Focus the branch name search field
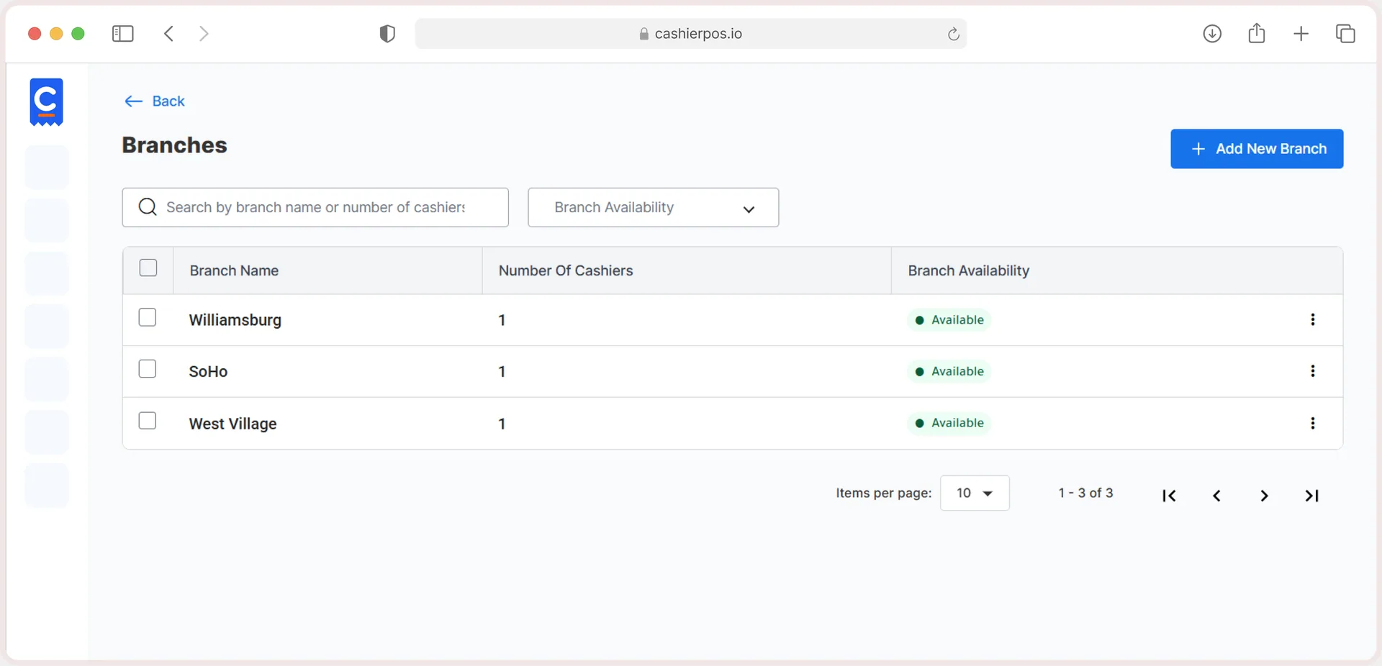This screenshot has width=1382, height=666. (315, 208)
